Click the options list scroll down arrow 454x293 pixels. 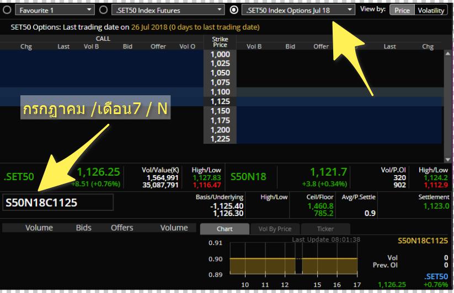coord(447,160)
